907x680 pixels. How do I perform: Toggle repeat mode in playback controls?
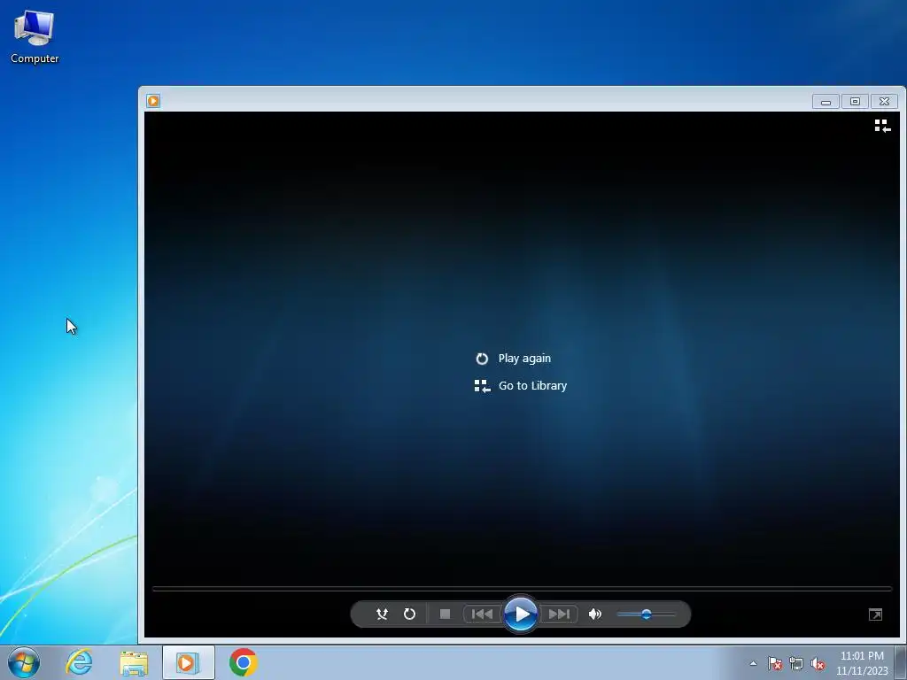tap(409, 614)
